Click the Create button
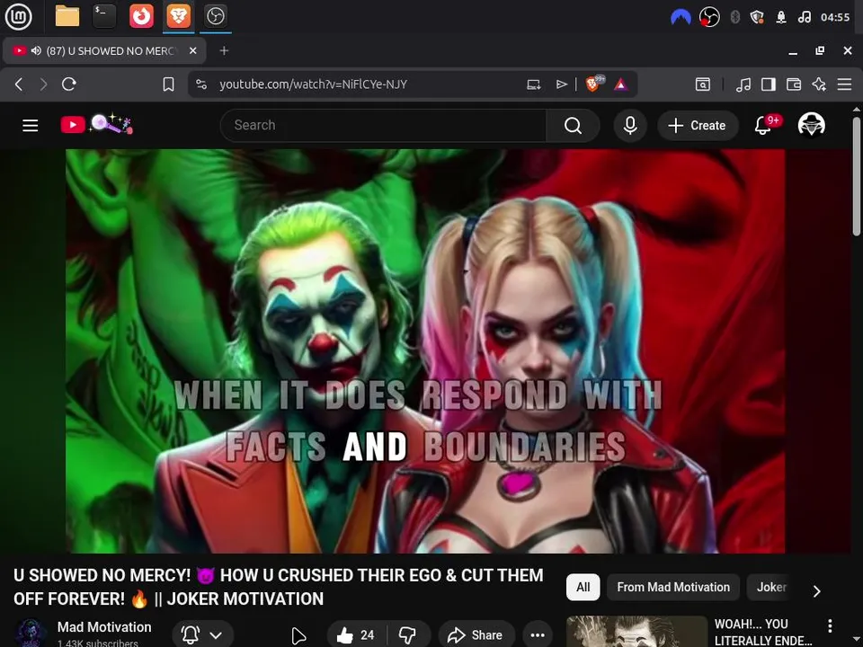Image resolution: width=863 pixels, height=647 pixels. (x=698, y=126)
